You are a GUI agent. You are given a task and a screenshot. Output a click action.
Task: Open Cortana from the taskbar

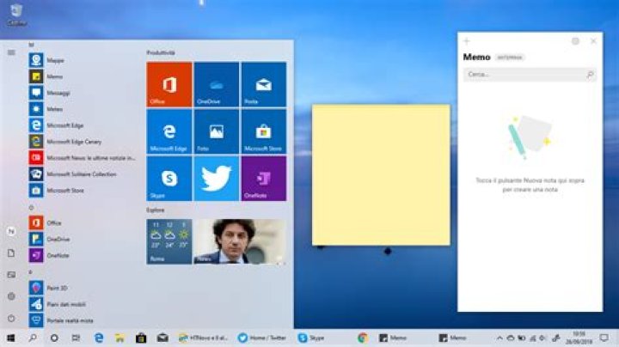point(54,338)
